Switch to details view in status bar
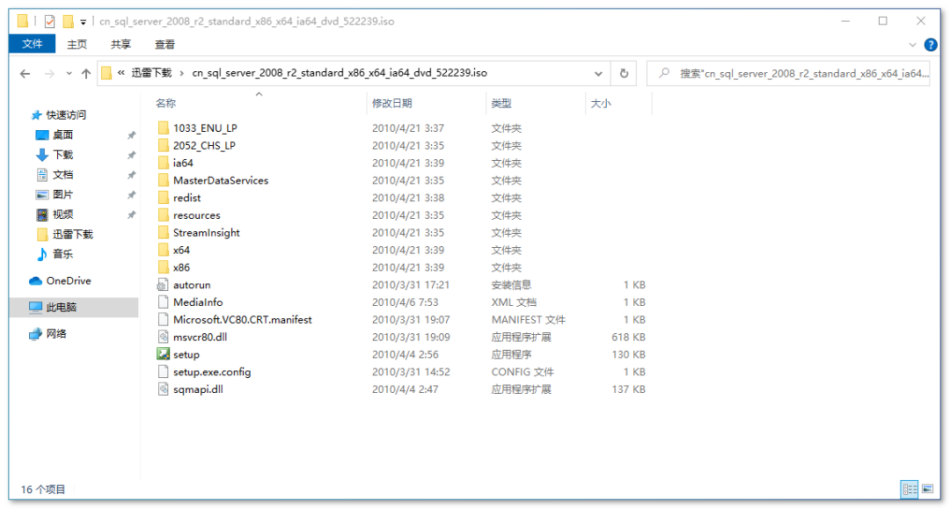Screen dimensions: 950x509 pos(910,490)
